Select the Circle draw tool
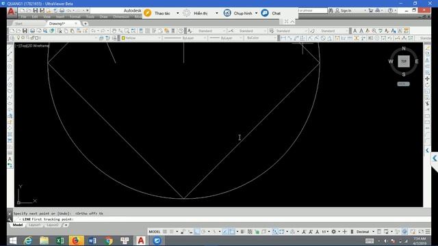 coord(10,85)
